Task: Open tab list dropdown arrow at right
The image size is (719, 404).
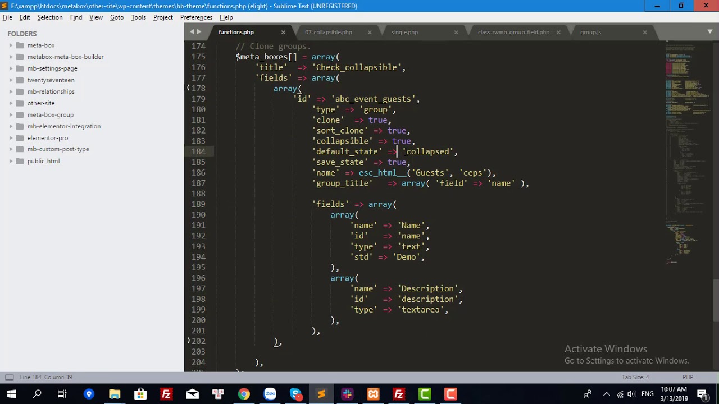Action: pos(710,32)
